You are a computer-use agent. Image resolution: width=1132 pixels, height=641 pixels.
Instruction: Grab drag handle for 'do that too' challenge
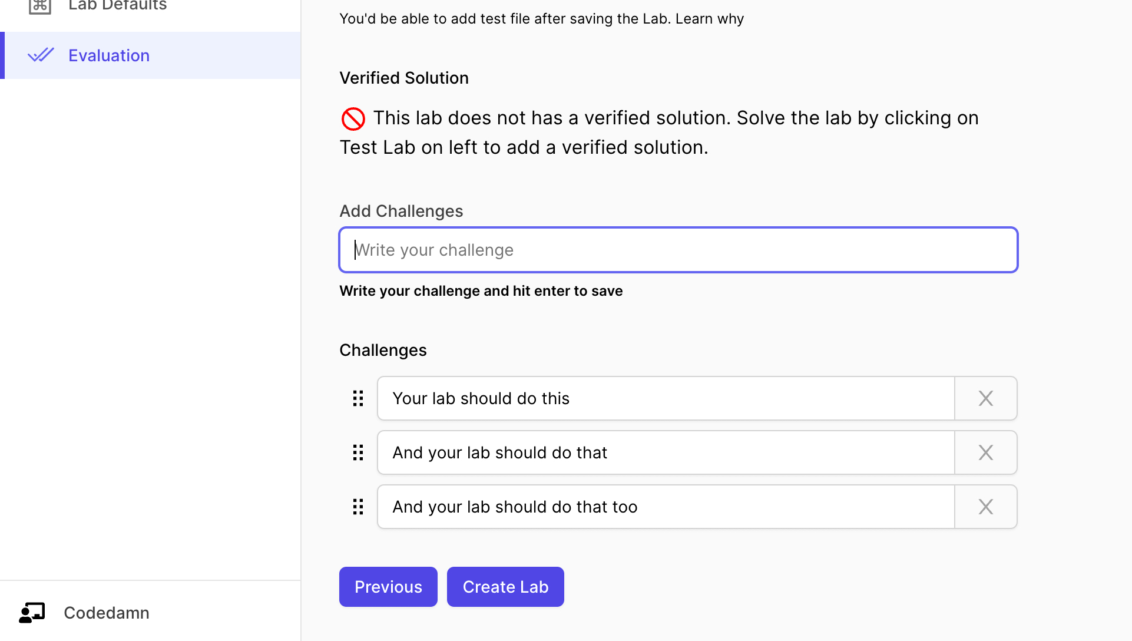(x=358, y=507)
